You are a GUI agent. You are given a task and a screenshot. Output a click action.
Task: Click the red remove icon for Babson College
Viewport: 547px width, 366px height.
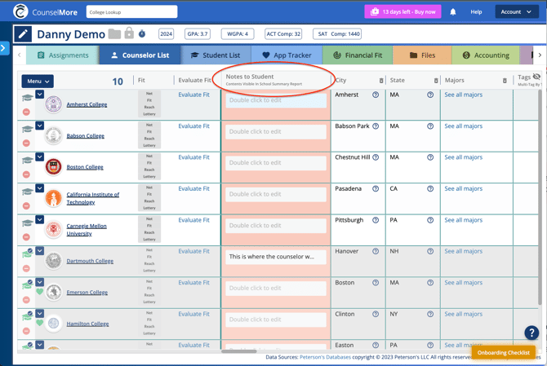point(26,143)
